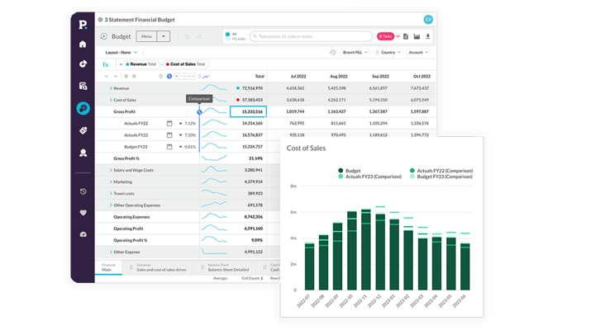Click the user profile icon in sidebar
The height and width of the screenshot is (330, 595).
click(x=83, y=153)
